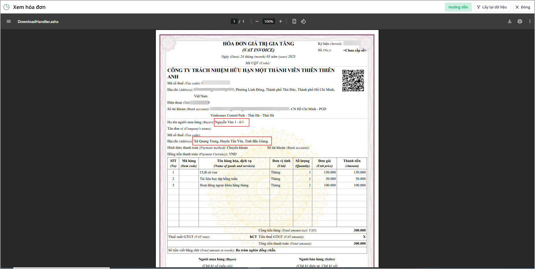Click the invoice date line 24 tháng 03
535x269 pixels.
(x=258, y=57)
